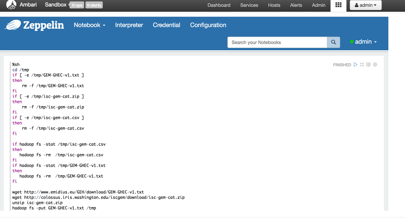
Task: Click the Ambari logo icon
Action: 11,4
